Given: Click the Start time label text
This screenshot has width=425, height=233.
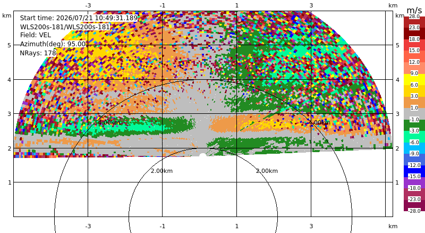Looking at the screenshot, I should 79,18.
